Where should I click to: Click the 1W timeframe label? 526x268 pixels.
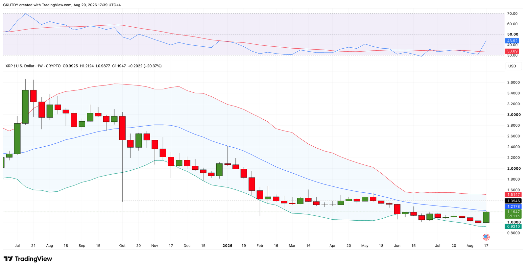tap(40, 66)
